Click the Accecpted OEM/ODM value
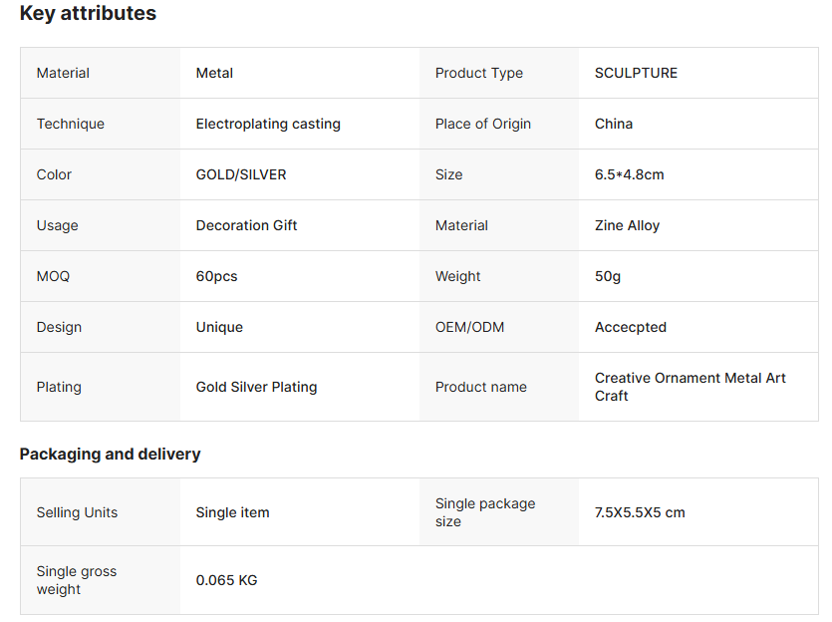This screenshot has width=832, height=622. coord(631,327)
